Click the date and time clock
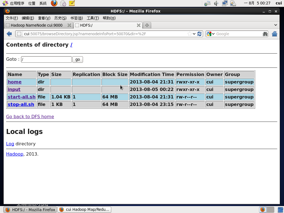 click(x=257, y=3)
